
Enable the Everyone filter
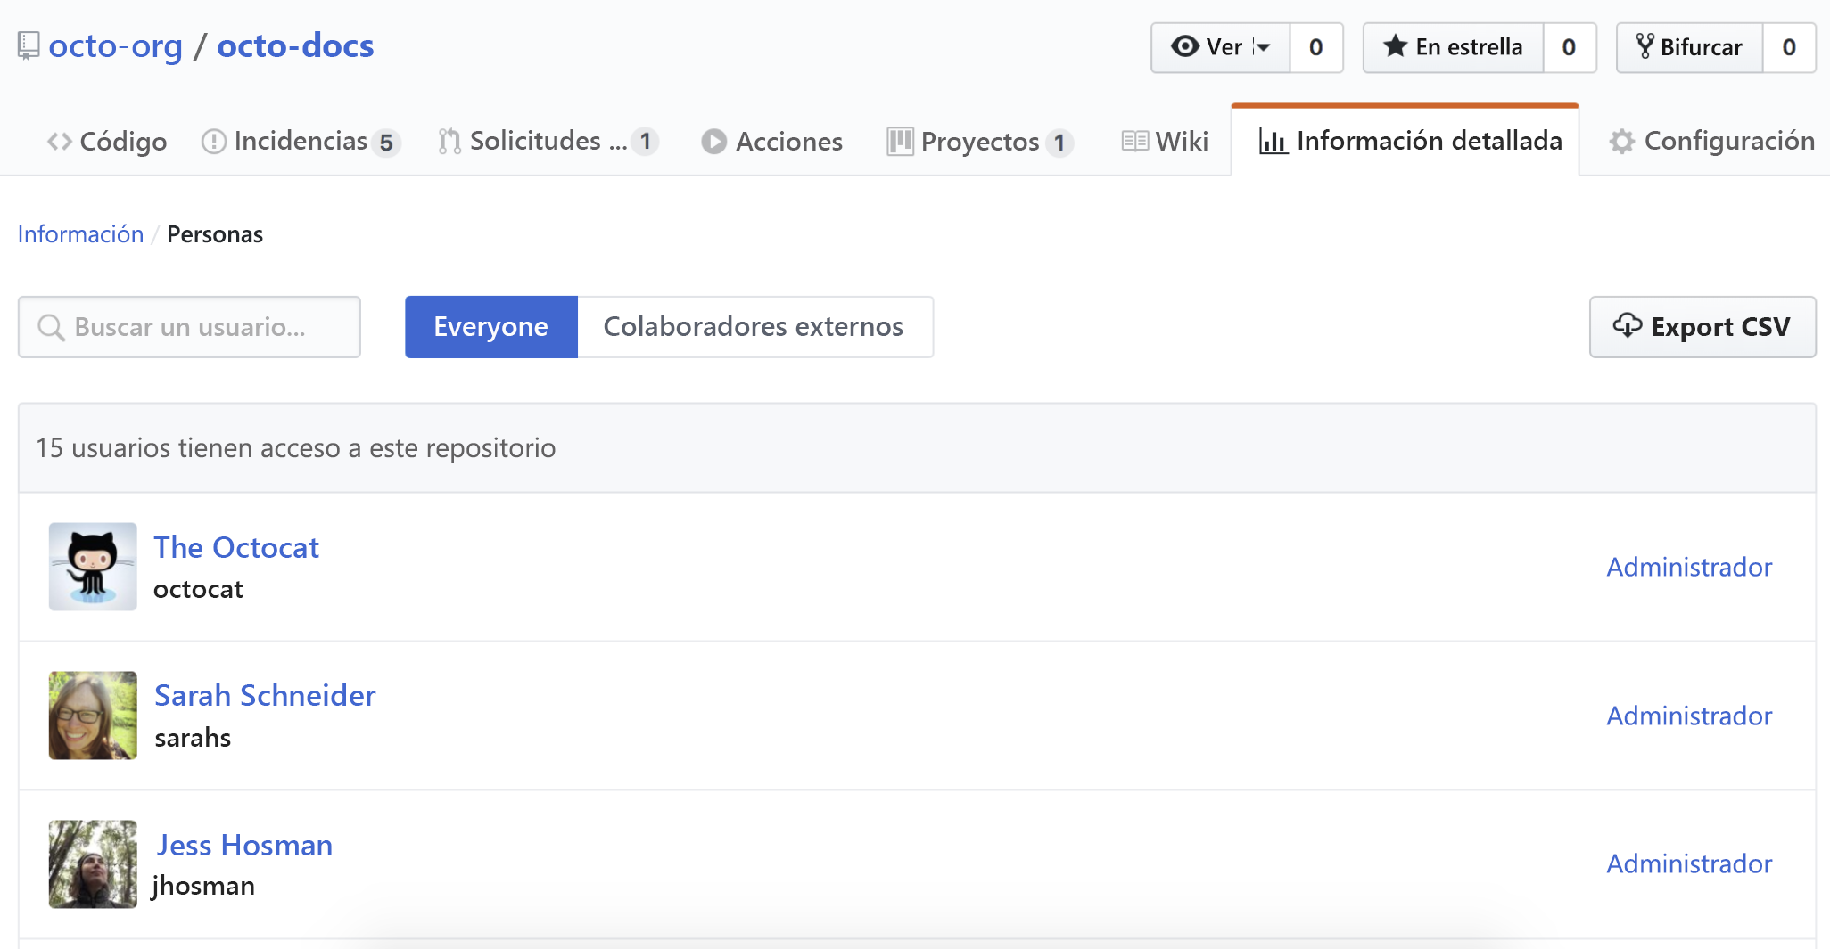[x=490, y=326]
